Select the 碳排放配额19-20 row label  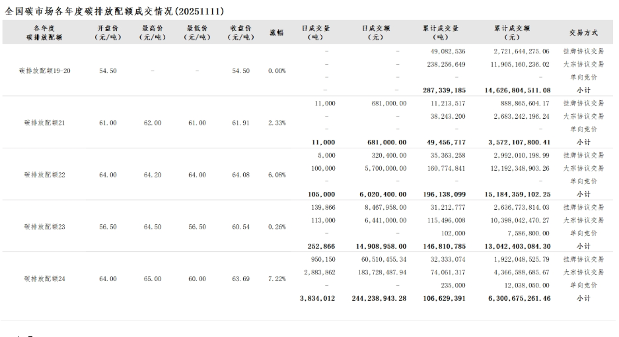pos(45,71)
